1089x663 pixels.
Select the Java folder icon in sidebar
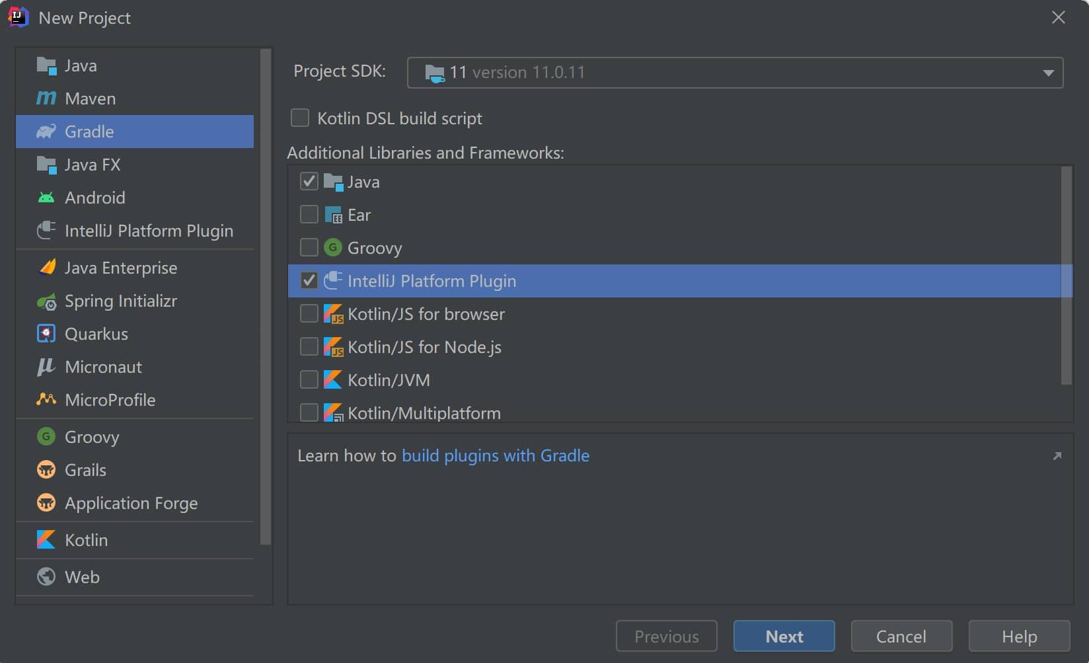click(x=46, y=65)
